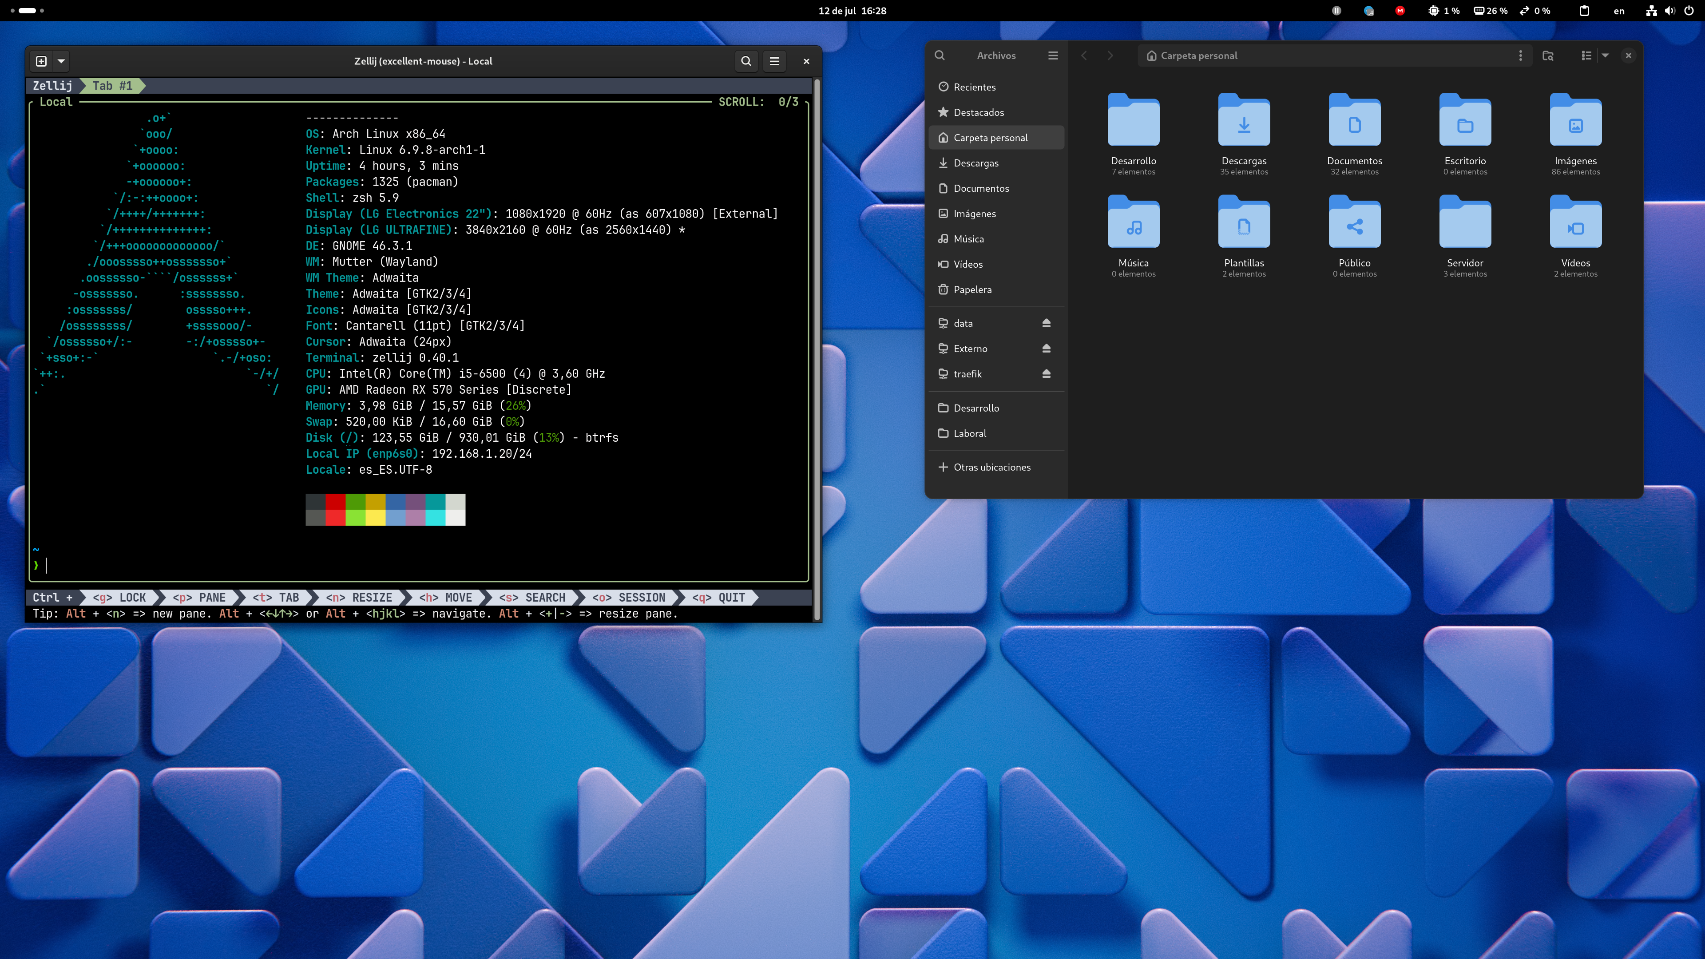
Task: Open the Archivos sidebar hamburger menu
Action: pyautogui.click(x=1053, y=55)
